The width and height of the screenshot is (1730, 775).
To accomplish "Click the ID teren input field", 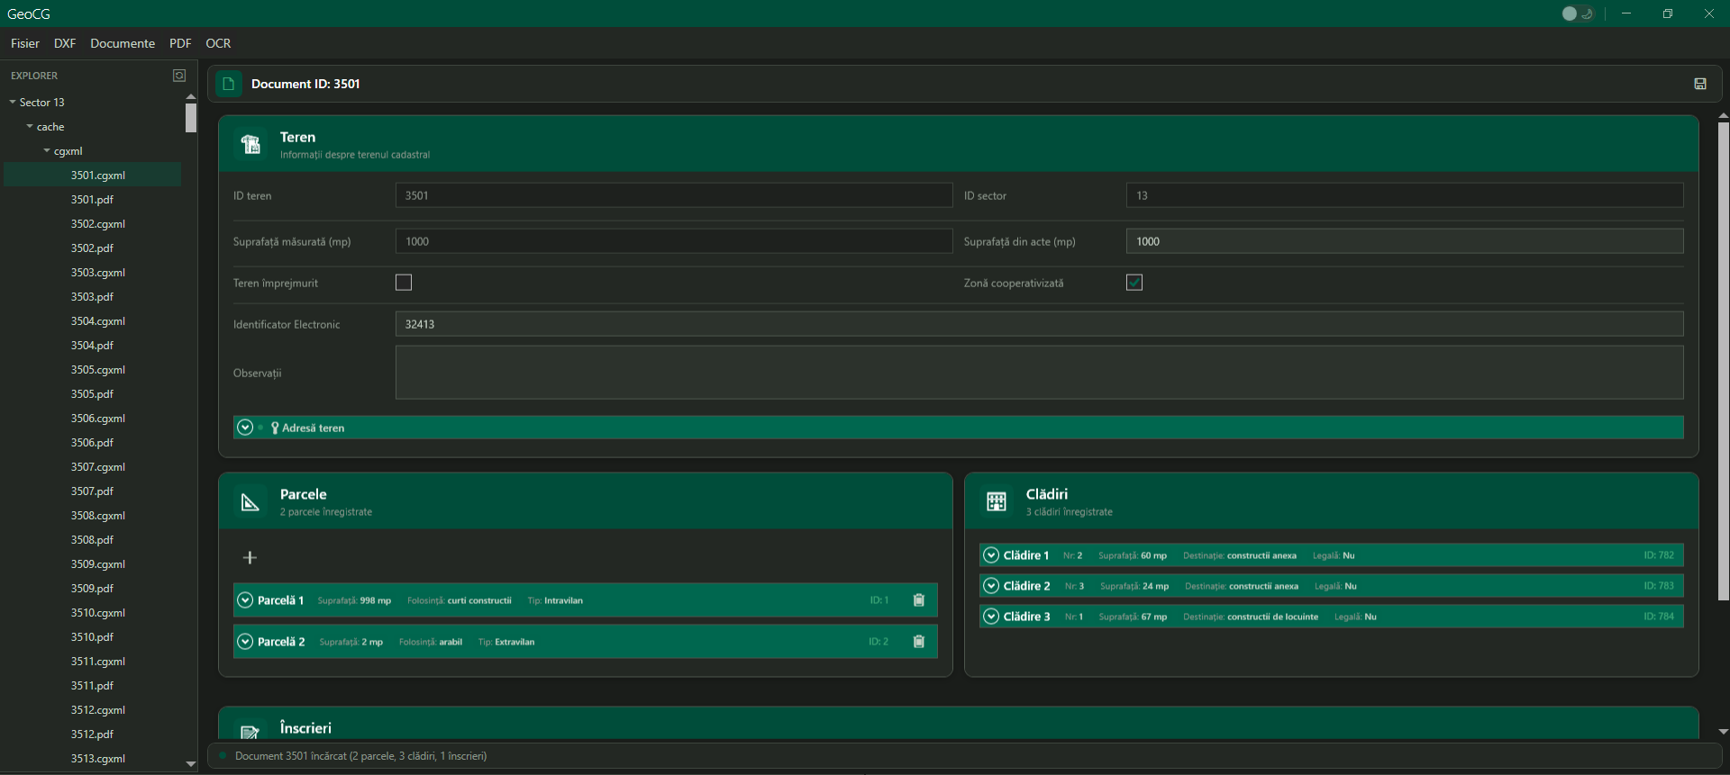I will (x=674, y=195).
